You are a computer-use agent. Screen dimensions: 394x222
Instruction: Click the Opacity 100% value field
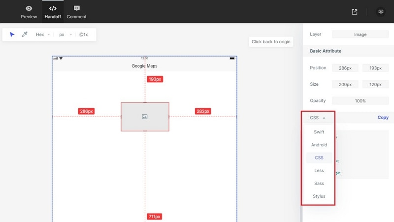pyautogui.click(x=360, y=101)
